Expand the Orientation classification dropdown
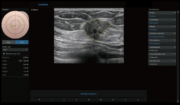180x105 pixels. (162, 20)
